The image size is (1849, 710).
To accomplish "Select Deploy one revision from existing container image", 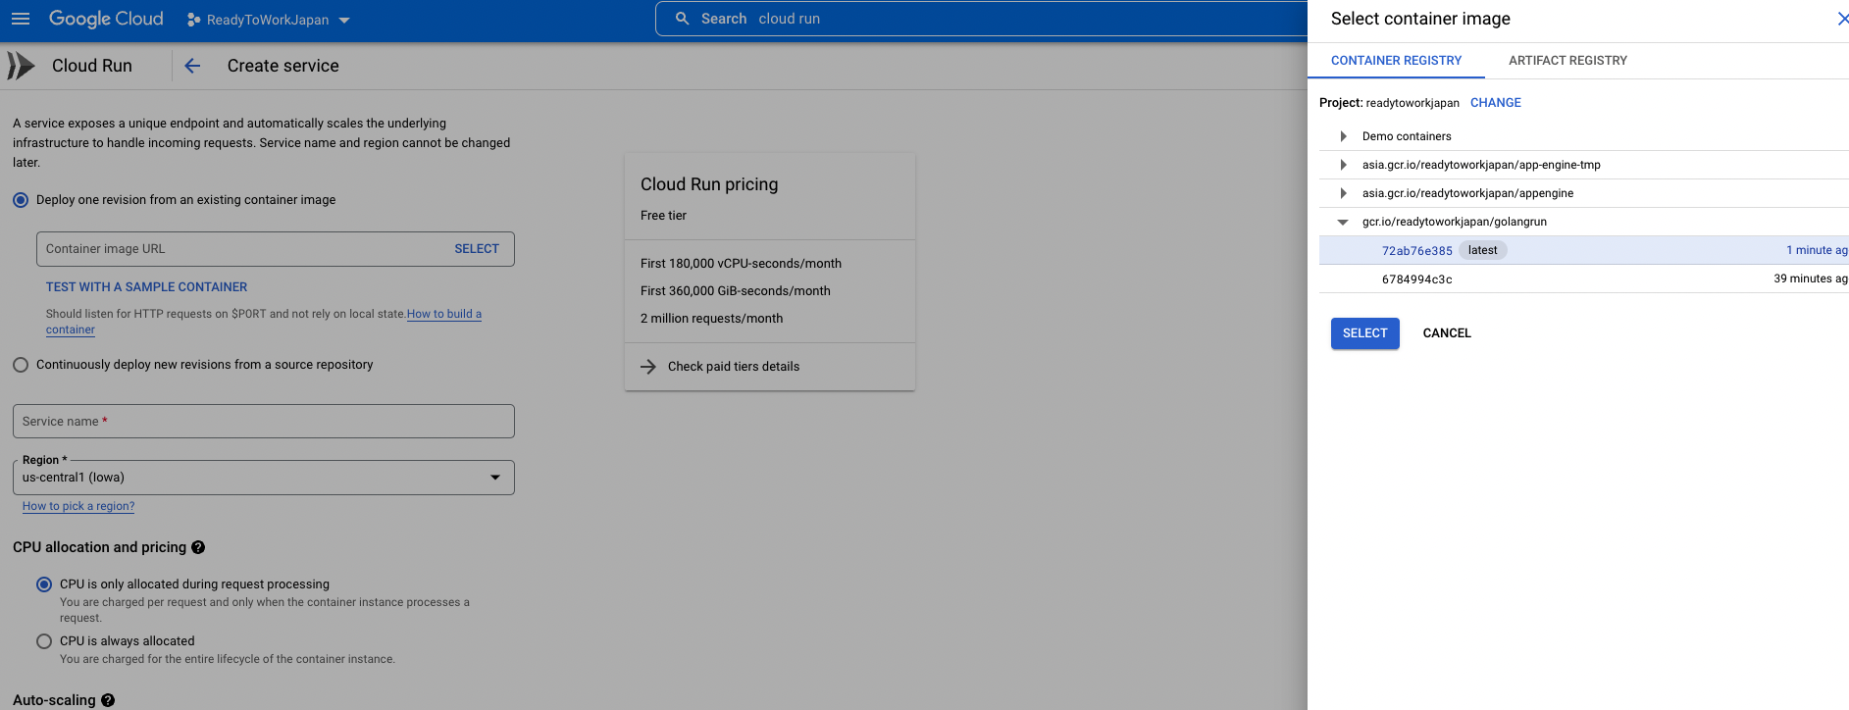I will tap(21, 200).
